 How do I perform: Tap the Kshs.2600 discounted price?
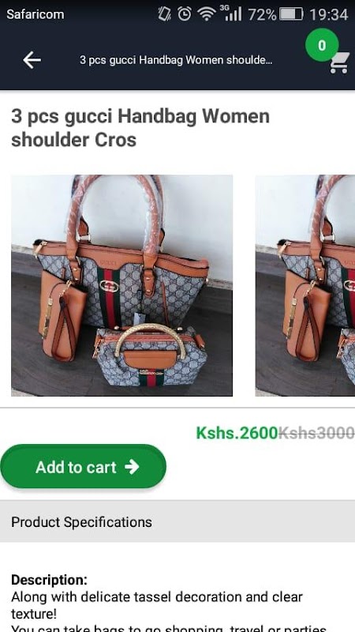tap(237, 433)
